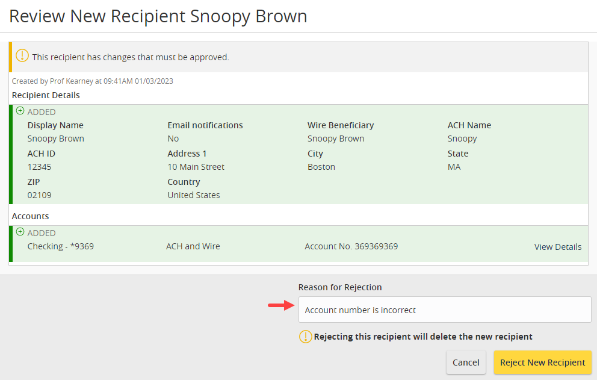Click the 'Accounts' section heading
Viewport: 597px width, 380px height.
31,216
